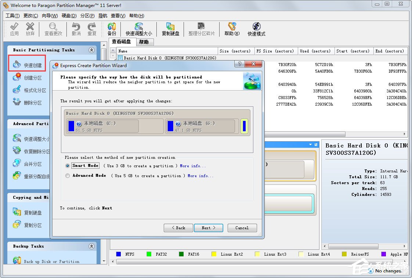412x278 pixels.
Task: Select Create Partition (创建分区) sidebar task
Action: tap(27, 77)
